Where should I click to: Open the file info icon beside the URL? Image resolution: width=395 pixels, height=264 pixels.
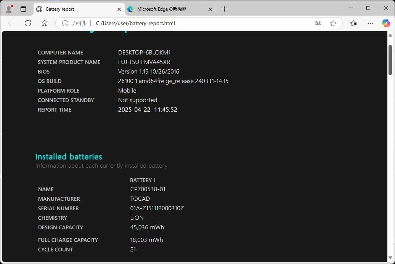point(65,23)
